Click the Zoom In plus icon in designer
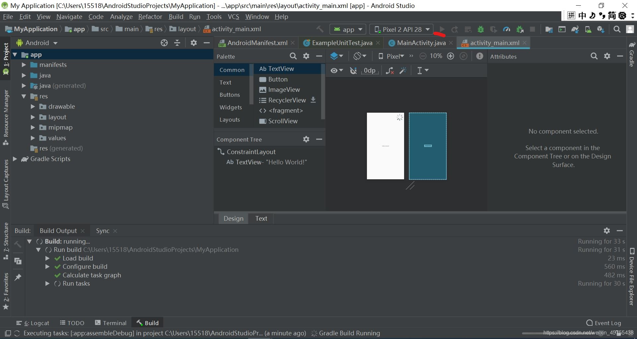This screenshot has width=637, height=339. (451, 56)
